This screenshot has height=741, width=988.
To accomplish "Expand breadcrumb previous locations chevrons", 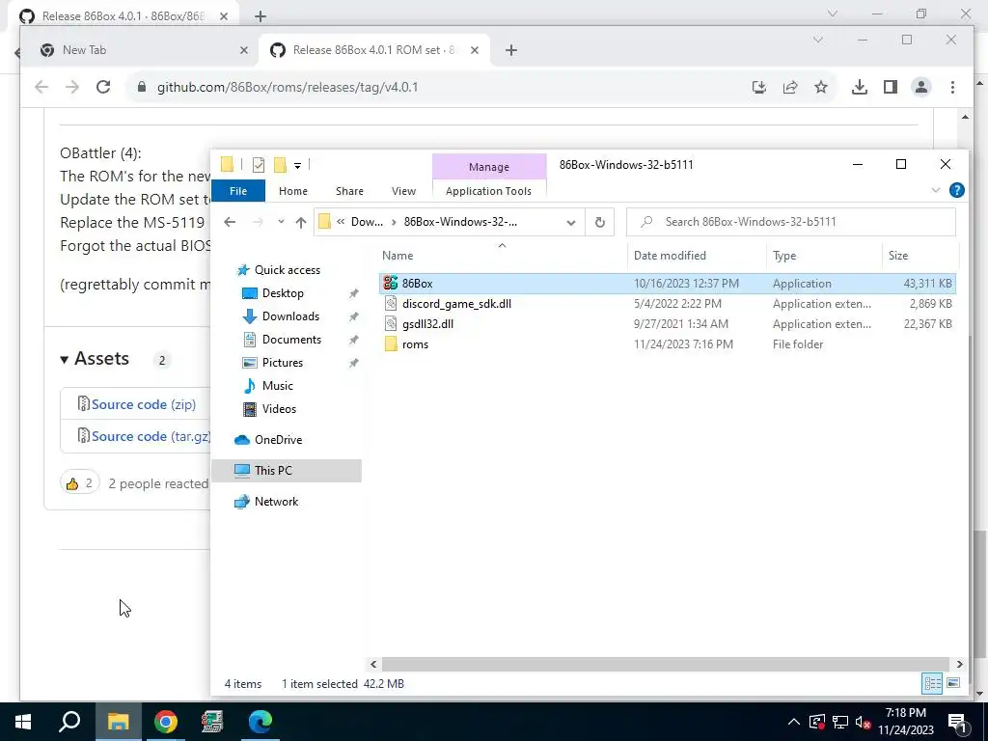I will (341, 222).
